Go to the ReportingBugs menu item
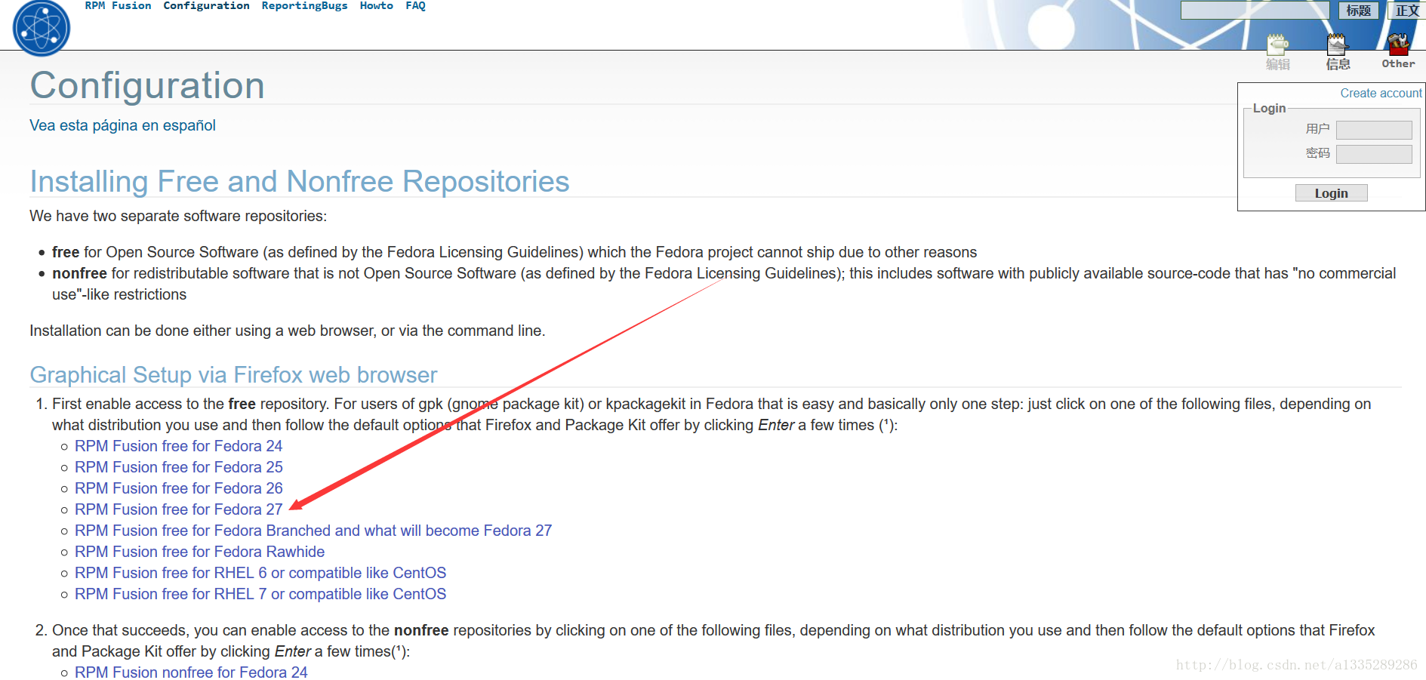This screenshot has height=680, width=1426. [x=304, y=6]
